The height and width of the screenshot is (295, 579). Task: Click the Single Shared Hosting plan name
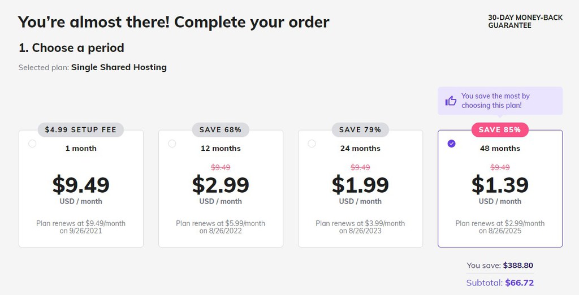pos(119,67)
